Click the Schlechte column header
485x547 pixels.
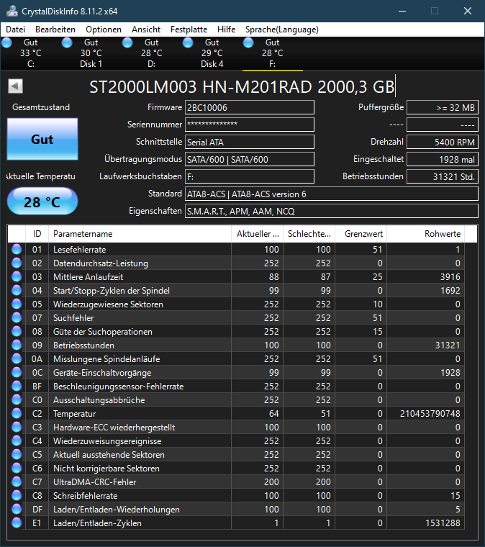309,234
